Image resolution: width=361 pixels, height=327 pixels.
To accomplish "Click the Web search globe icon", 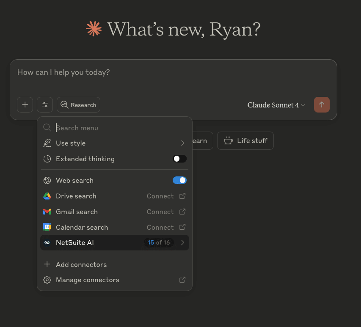I will (x=47, y=181).
